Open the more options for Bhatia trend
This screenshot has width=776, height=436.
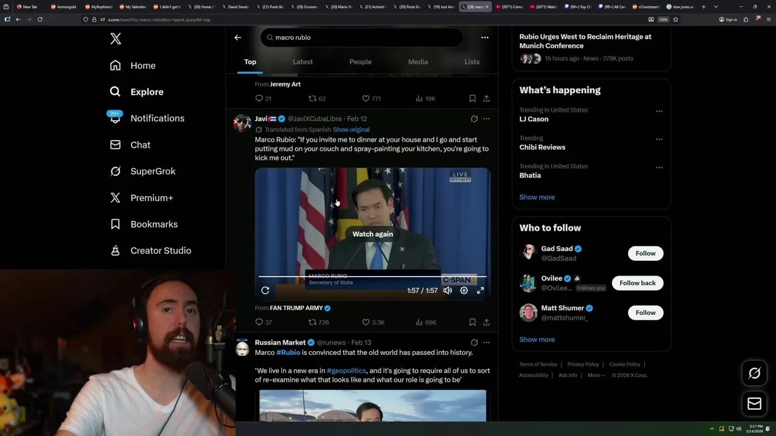(x=659, y=167)
